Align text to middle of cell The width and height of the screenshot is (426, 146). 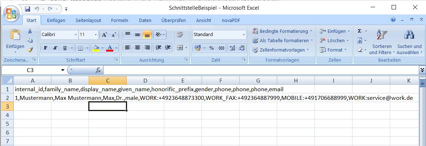pyautogui.click(x=138, y=35)
